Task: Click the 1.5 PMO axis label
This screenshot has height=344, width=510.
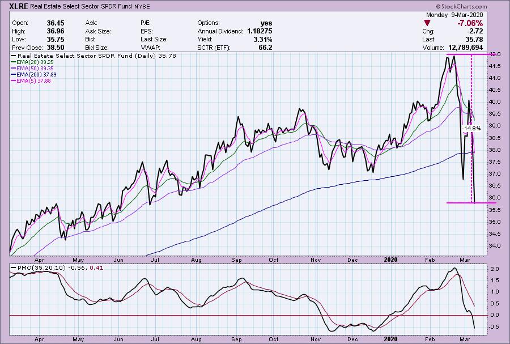Action: coord(495,281)
